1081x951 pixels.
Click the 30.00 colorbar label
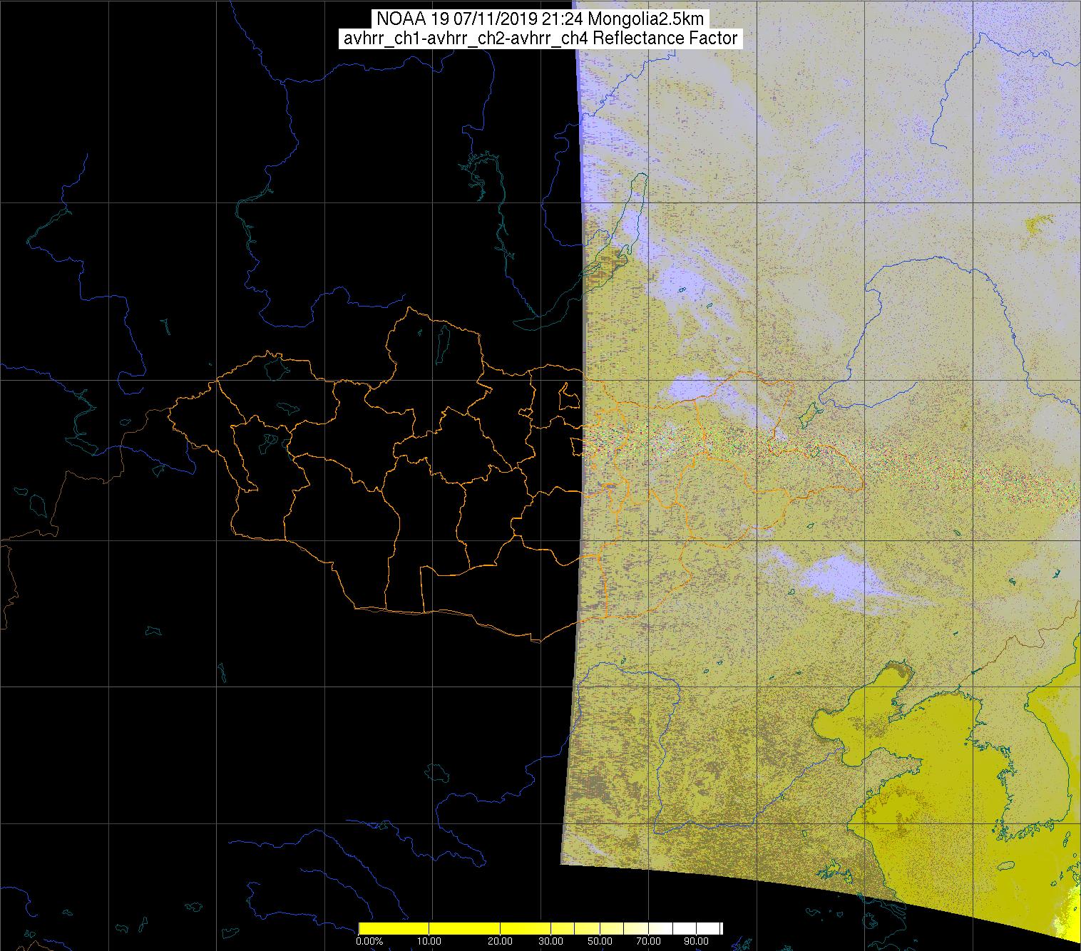pos(550,942)
